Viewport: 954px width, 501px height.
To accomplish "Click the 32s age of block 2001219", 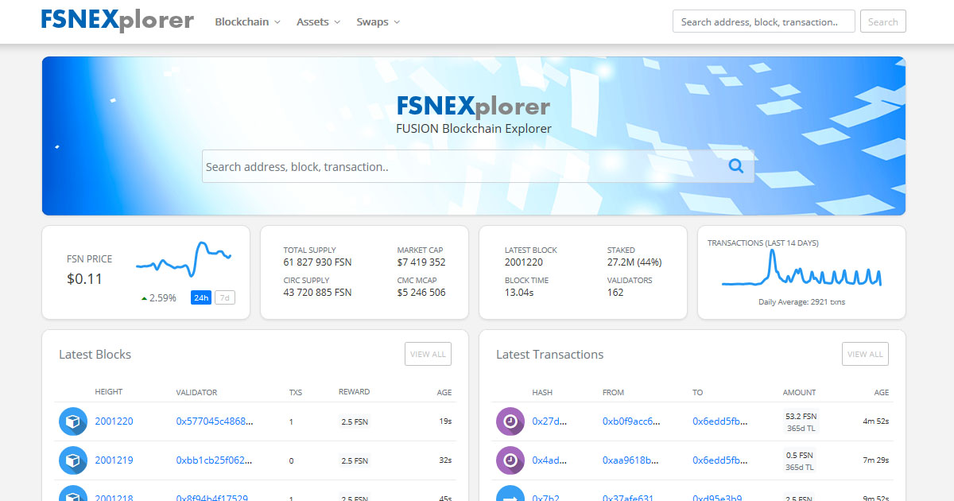I will click(x=445, y=460).
